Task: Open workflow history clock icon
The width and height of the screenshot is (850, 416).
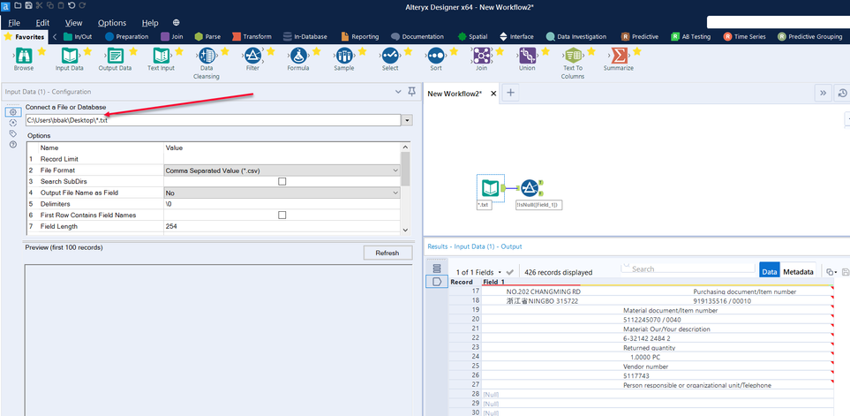Action: (x=842, y=94)
